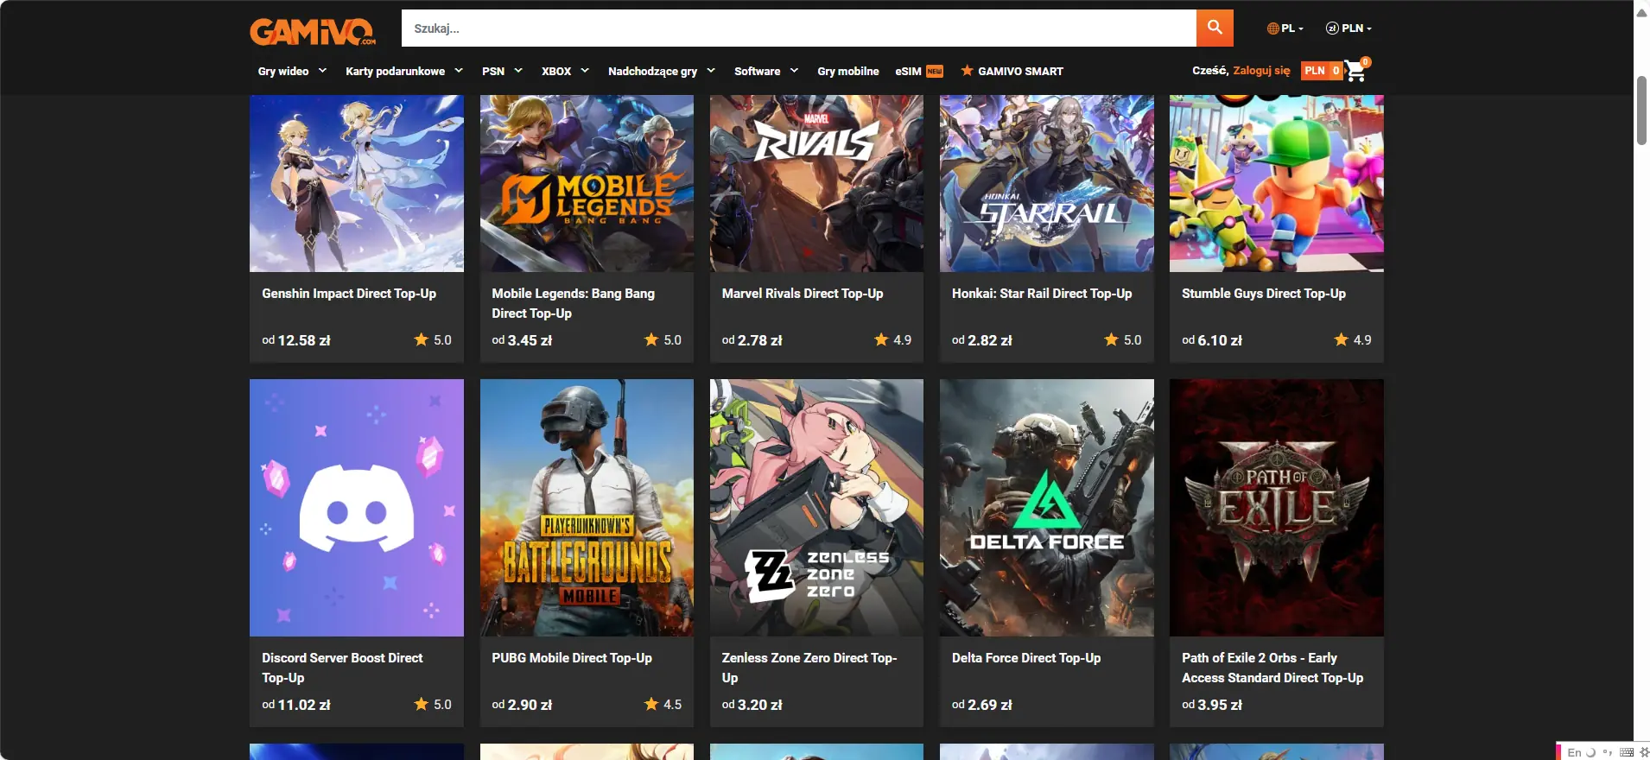Open the Gry mobilne menu item
The height and width of the screenshot is (760, 1650).
point(848,71)
